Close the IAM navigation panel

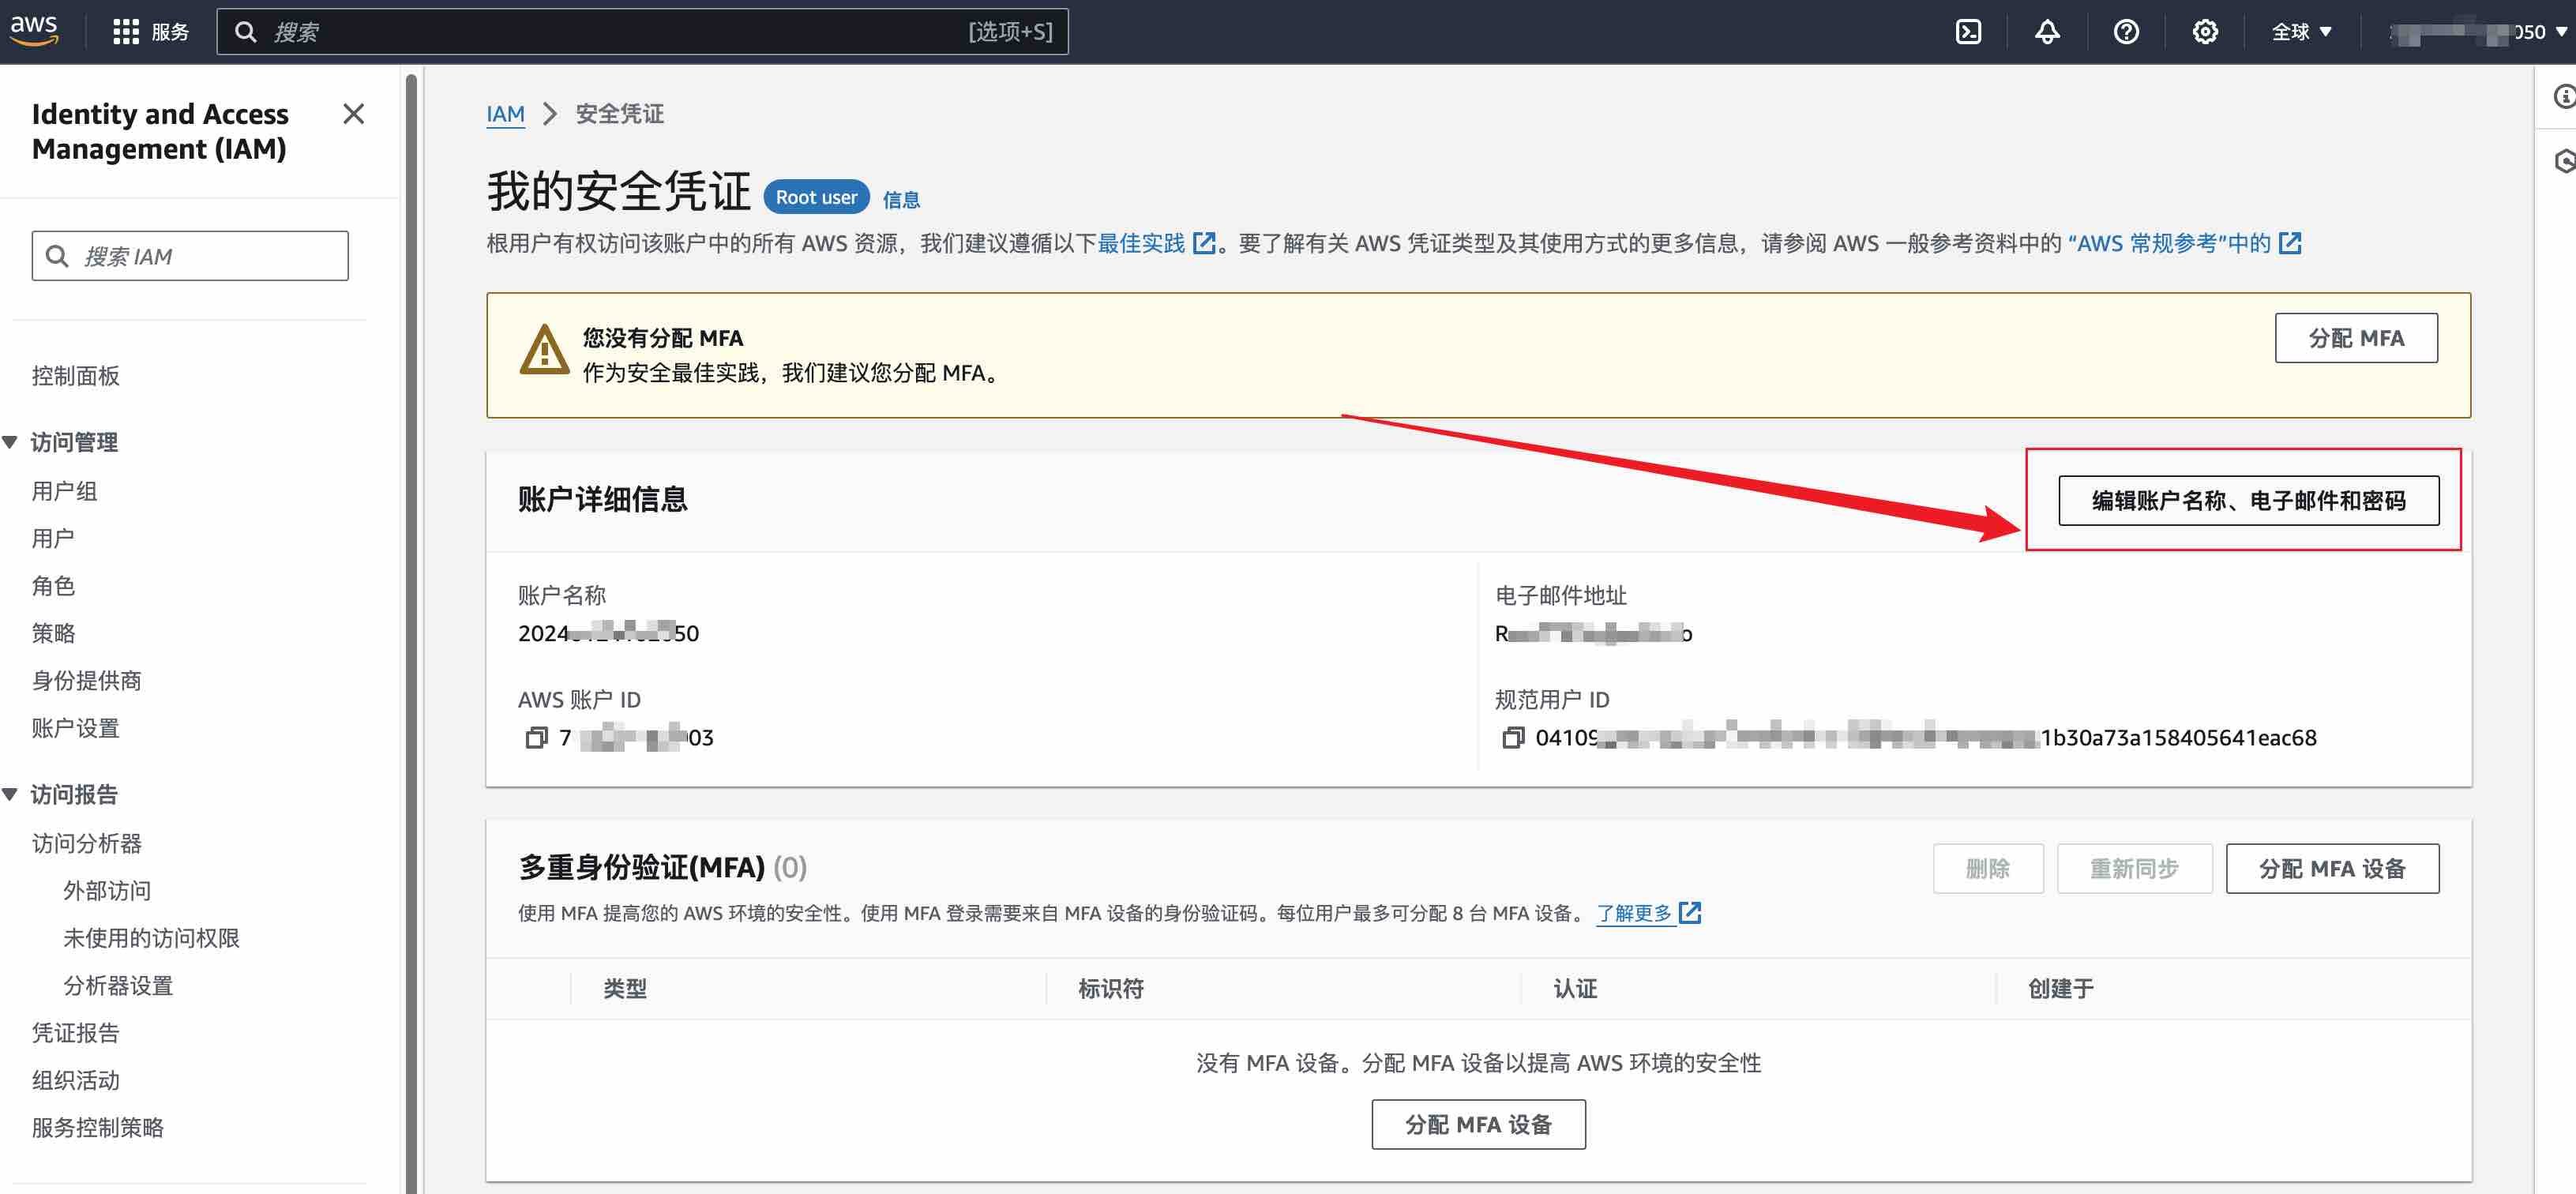[x=353, y=114]
